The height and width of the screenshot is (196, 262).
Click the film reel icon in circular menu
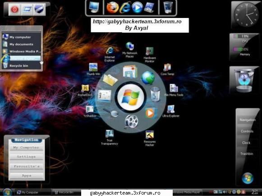coord(131,122)
